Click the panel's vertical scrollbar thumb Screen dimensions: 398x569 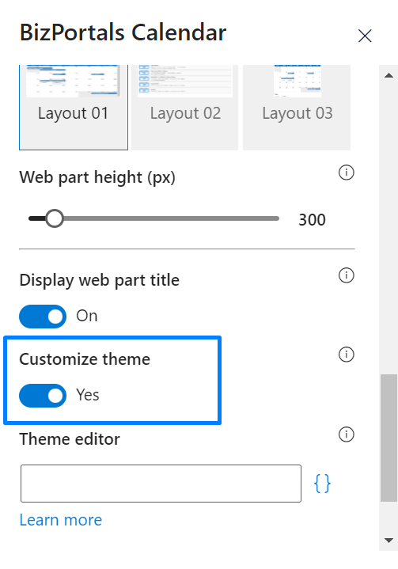click(x=389, y=438)
